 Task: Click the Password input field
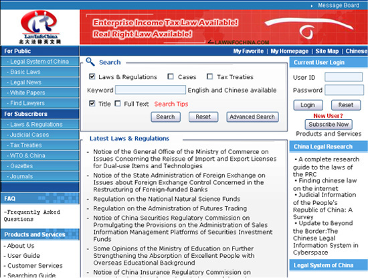point(345,90)
